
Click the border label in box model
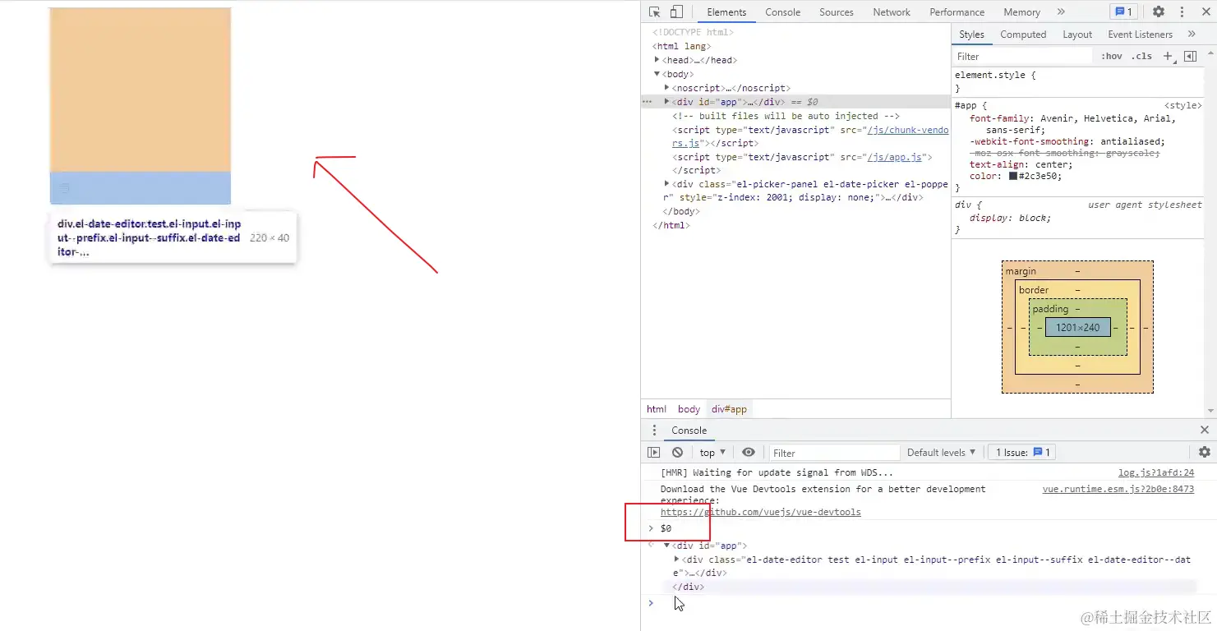click(1034, 290)
